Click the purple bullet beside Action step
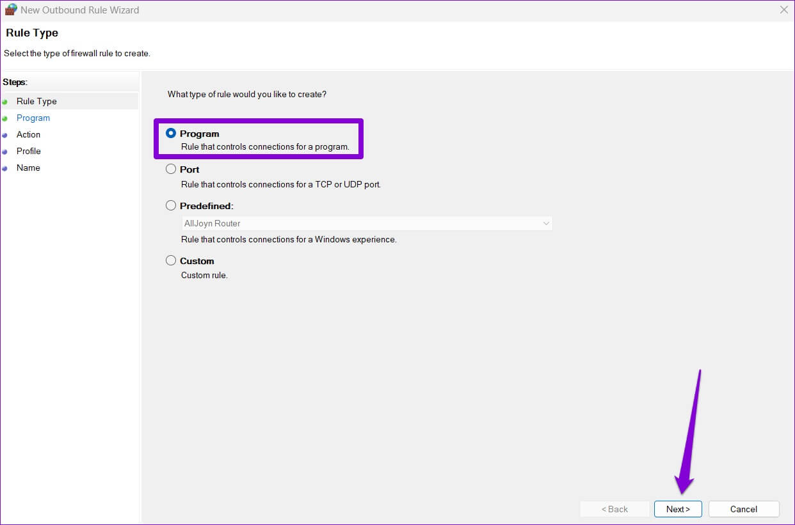795x525 pixels. (5, 135)
